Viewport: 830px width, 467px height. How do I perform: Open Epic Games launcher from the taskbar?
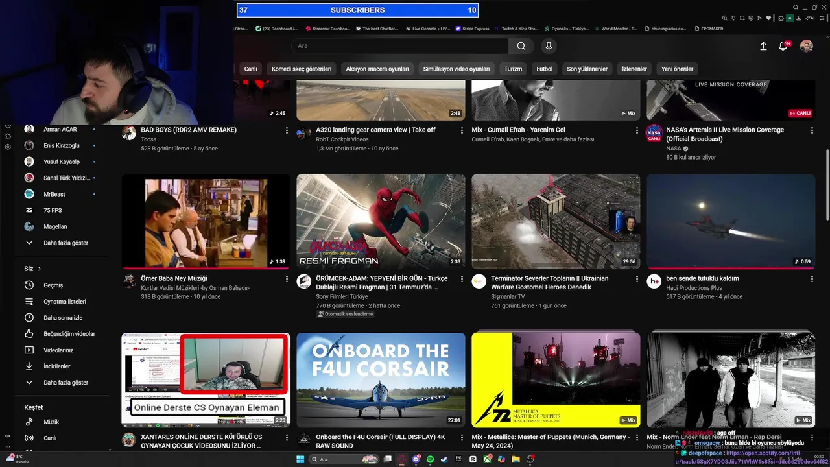(x=458, y=459)
